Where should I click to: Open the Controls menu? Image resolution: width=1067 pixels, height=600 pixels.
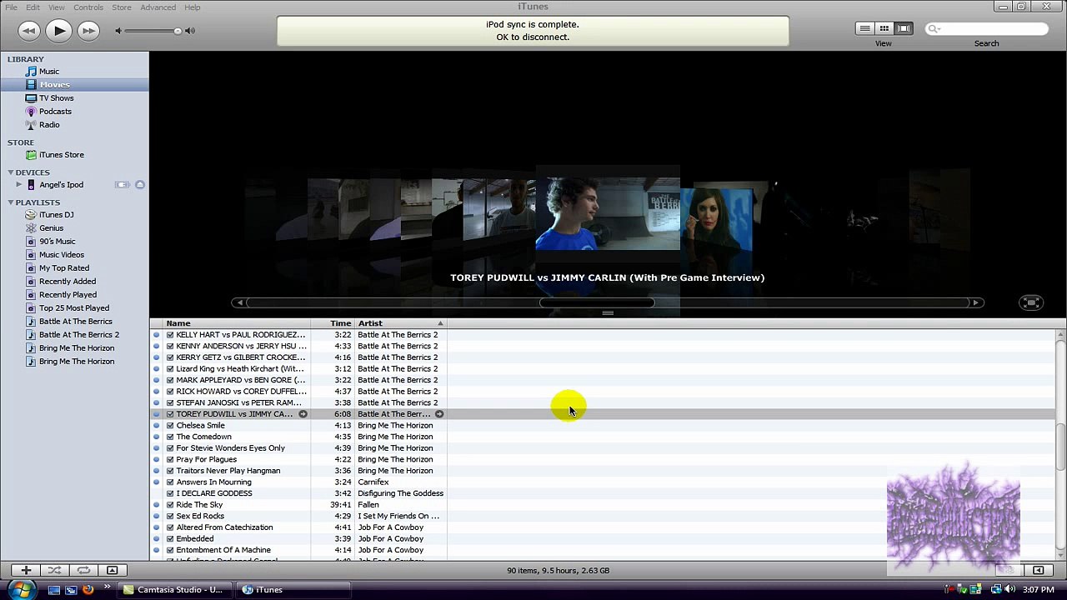click(x=88, y=7)
